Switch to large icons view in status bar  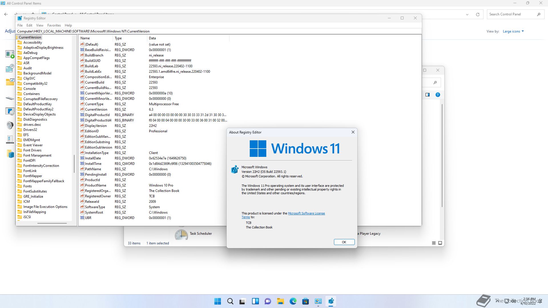point(440,243)
